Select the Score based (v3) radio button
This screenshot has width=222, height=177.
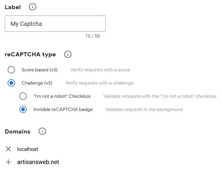(11, 70)
